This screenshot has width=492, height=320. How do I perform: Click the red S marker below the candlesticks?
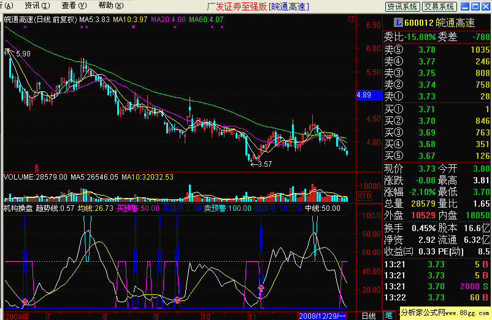(x=37, y=167)
